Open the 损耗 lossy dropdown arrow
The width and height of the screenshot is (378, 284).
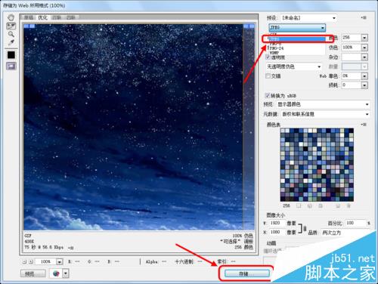click(x=364, y=85)
